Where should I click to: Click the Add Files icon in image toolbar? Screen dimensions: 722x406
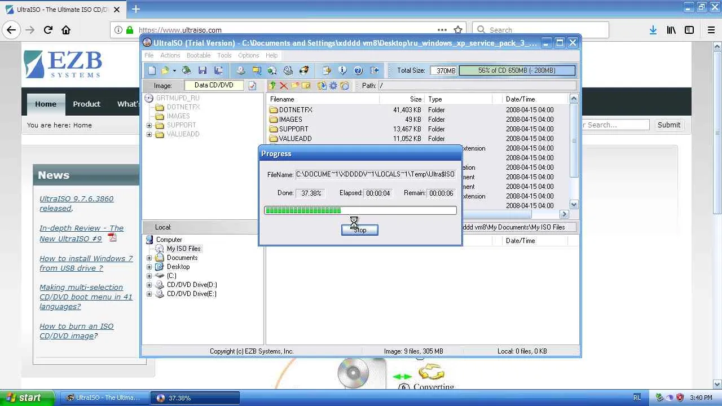[322, 86]
